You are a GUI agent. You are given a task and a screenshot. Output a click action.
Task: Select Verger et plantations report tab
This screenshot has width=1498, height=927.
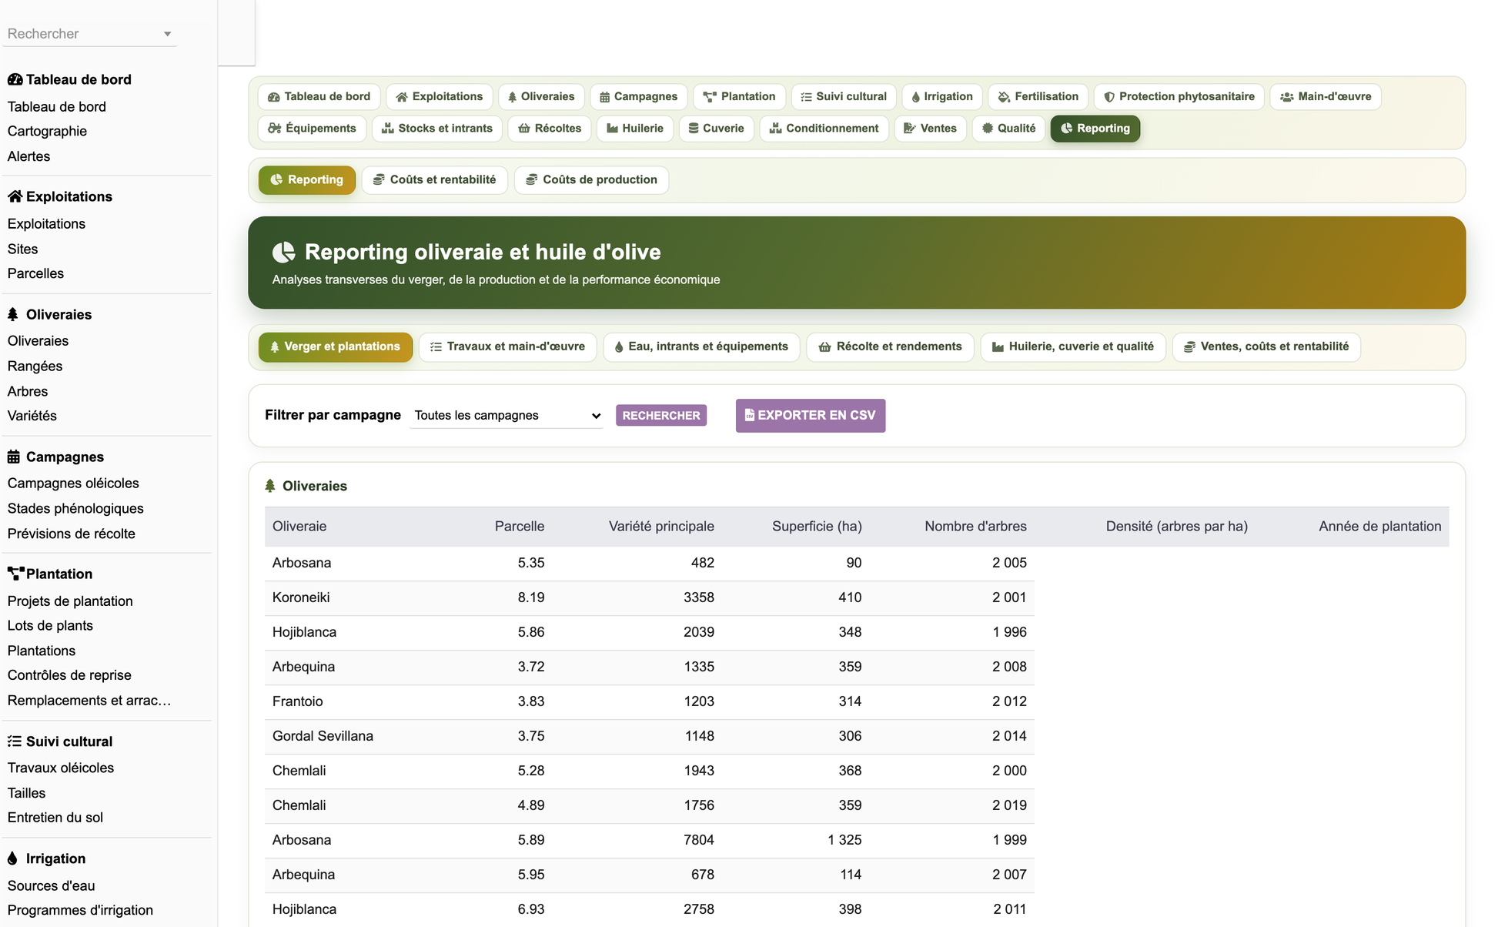tap(336, 346)
